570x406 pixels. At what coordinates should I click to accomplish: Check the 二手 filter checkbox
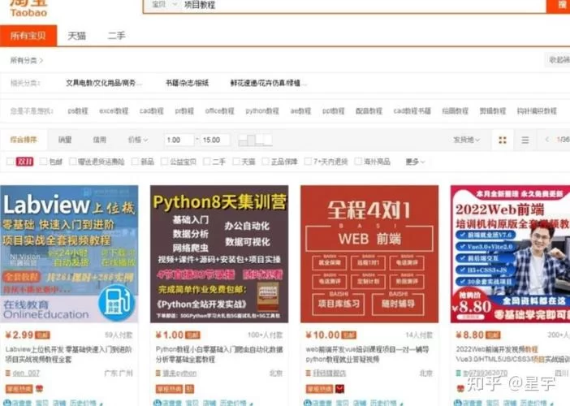pyautogui.click(x=207, y=162)
